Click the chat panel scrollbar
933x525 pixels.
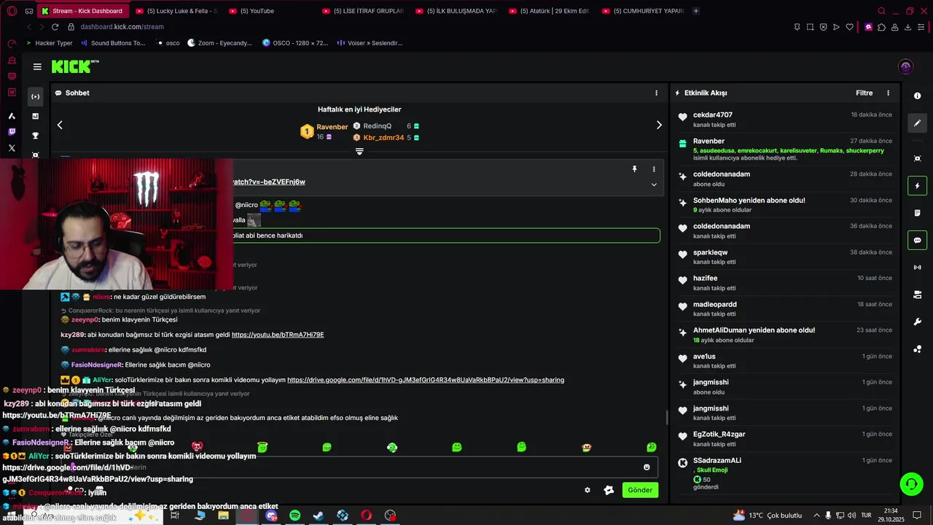coord(666,418)
